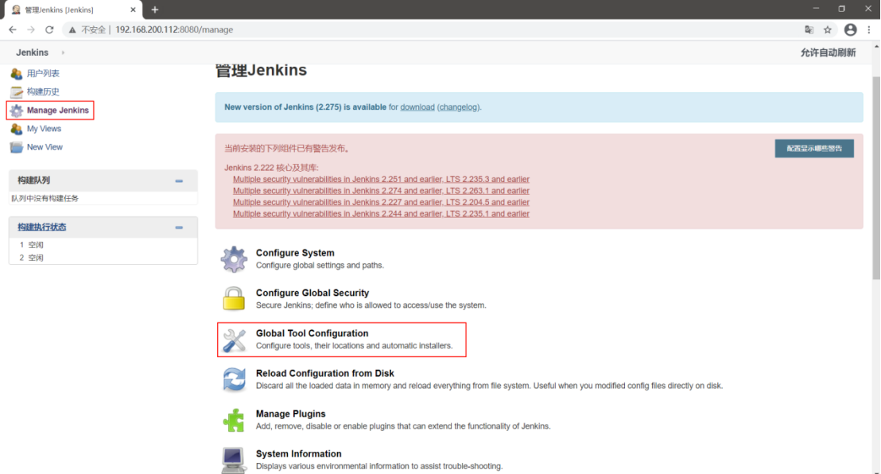Open Reload Configuration from Disk title link
This screenshot has width=881, height=474.
pyautogui.click(x=324, y=373)
